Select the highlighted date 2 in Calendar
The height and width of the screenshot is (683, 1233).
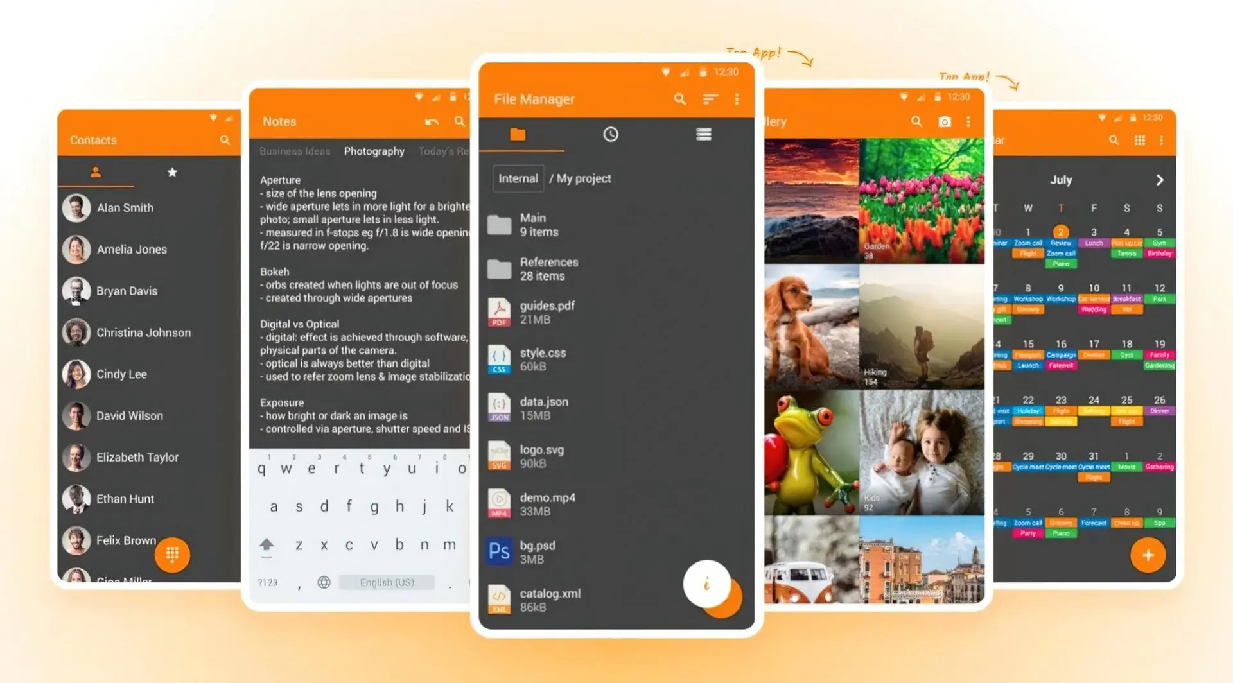tap(1061, 232)
